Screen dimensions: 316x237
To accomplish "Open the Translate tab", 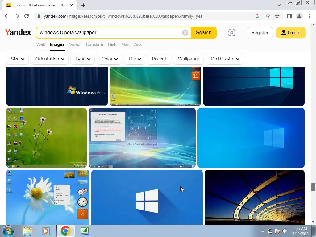I will point(94,44).
